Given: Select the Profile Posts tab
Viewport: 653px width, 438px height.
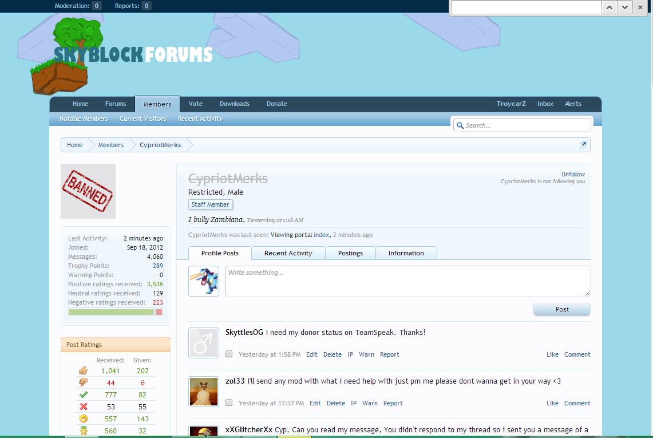Looking at the screenshot, I should pos(220,254).
